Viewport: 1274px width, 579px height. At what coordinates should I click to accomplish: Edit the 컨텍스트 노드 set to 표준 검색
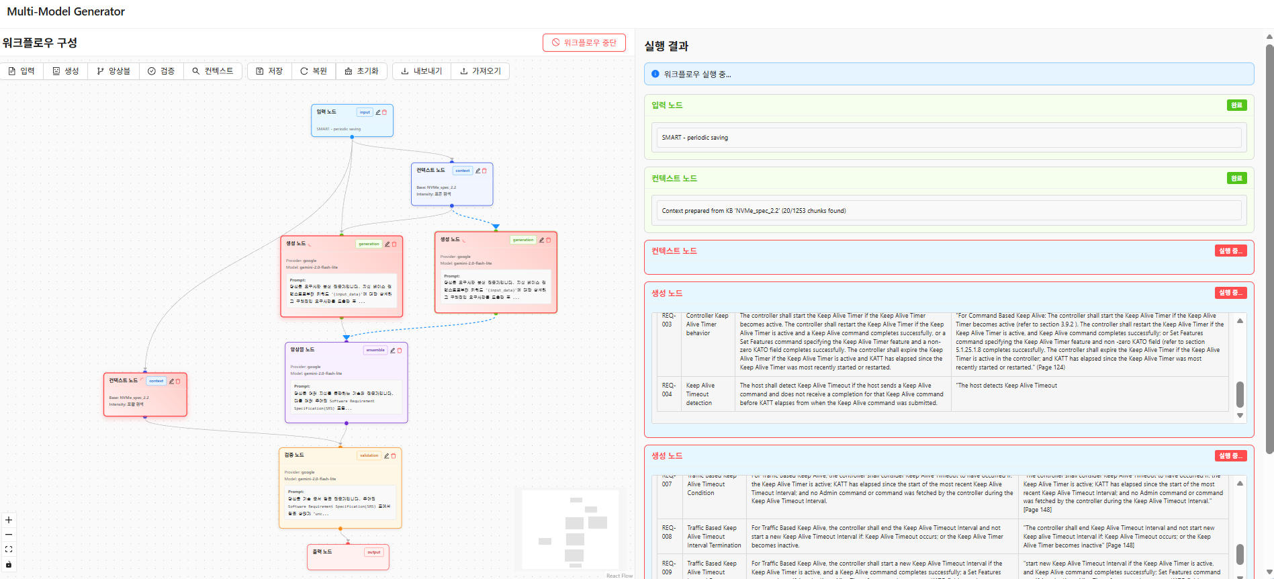[x=478, y=171]
